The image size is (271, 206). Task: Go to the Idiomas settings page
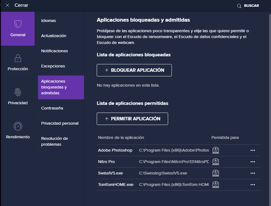pos(49,21)
